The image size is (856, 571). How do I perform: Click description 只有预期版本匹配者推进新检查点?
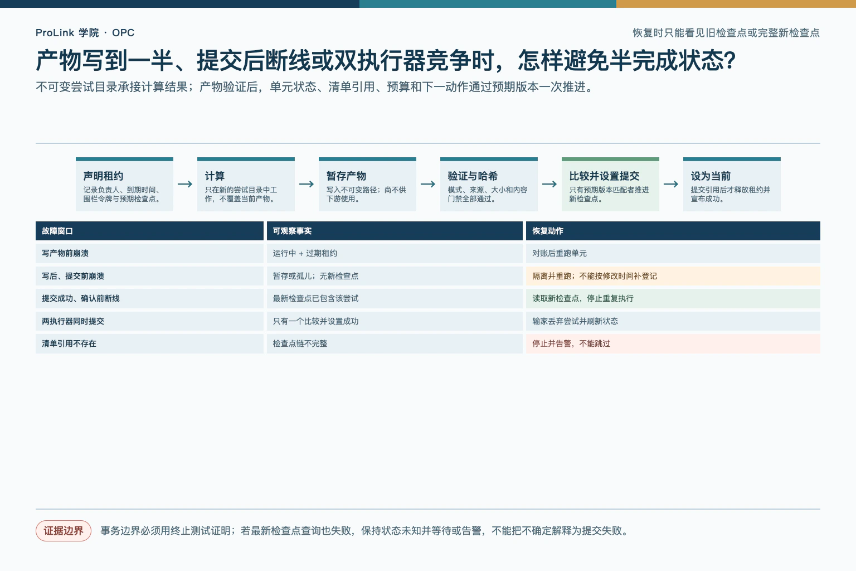click(x=609, y=194)
